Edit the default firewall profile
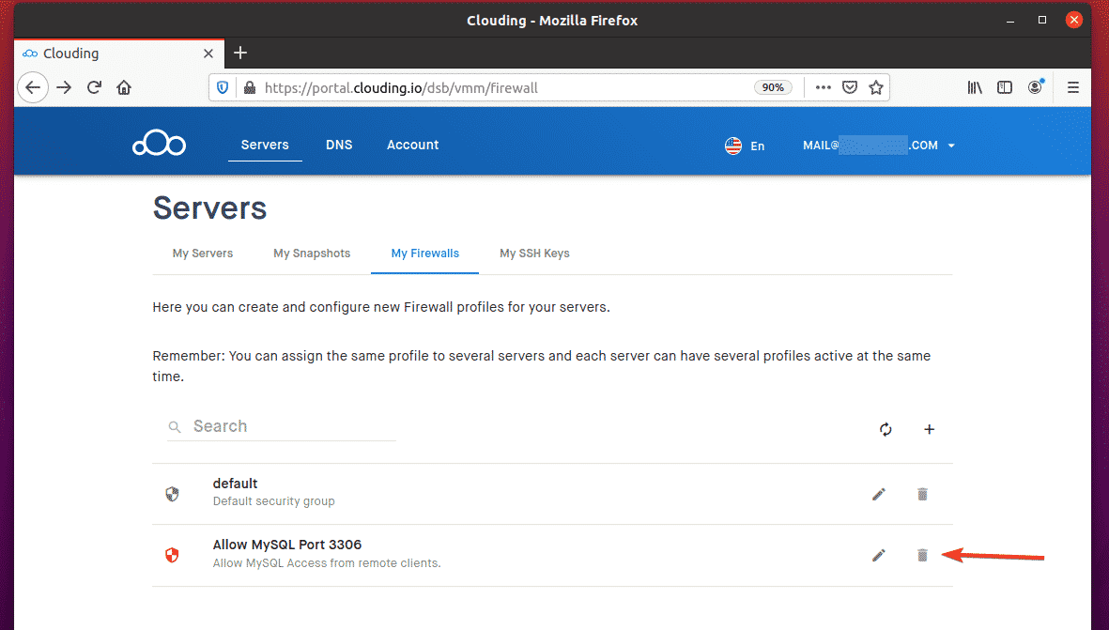The width and height of the screenshot is (1109, 630). pyautogui.click(x=879, y=494)
